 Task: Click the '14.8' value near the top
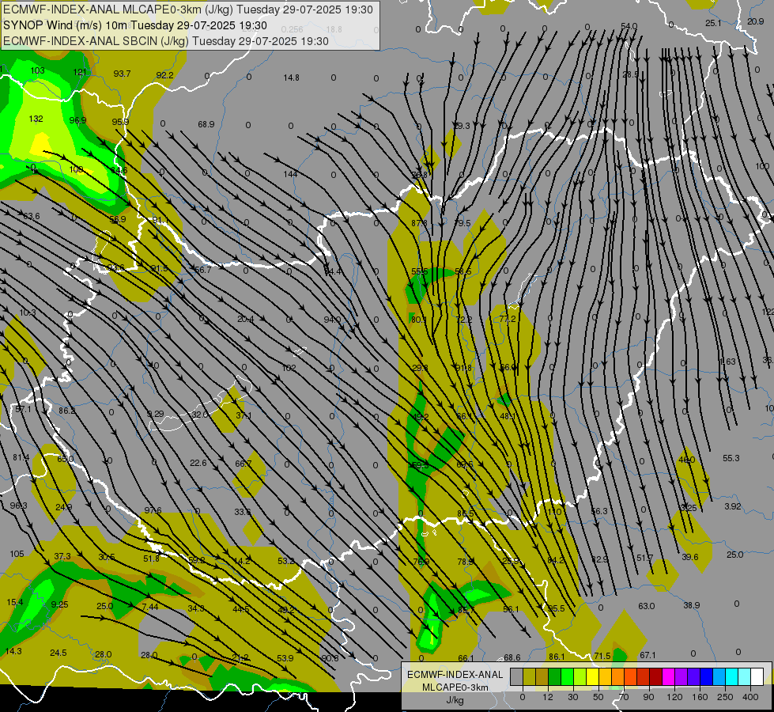tap(291, 78)
